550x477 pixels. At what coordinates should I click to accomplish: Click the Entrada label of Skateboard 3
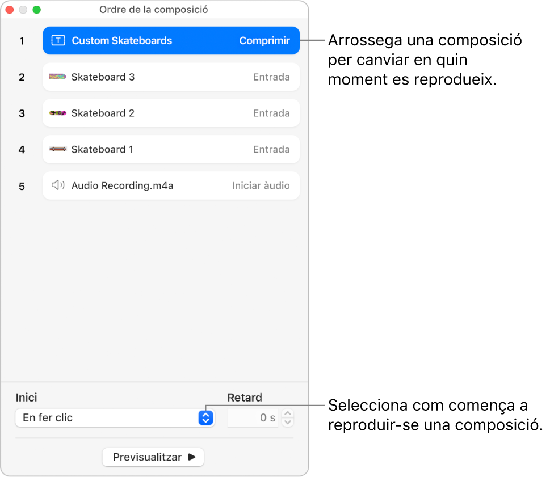pyautogui.click(x=271, y=77)
